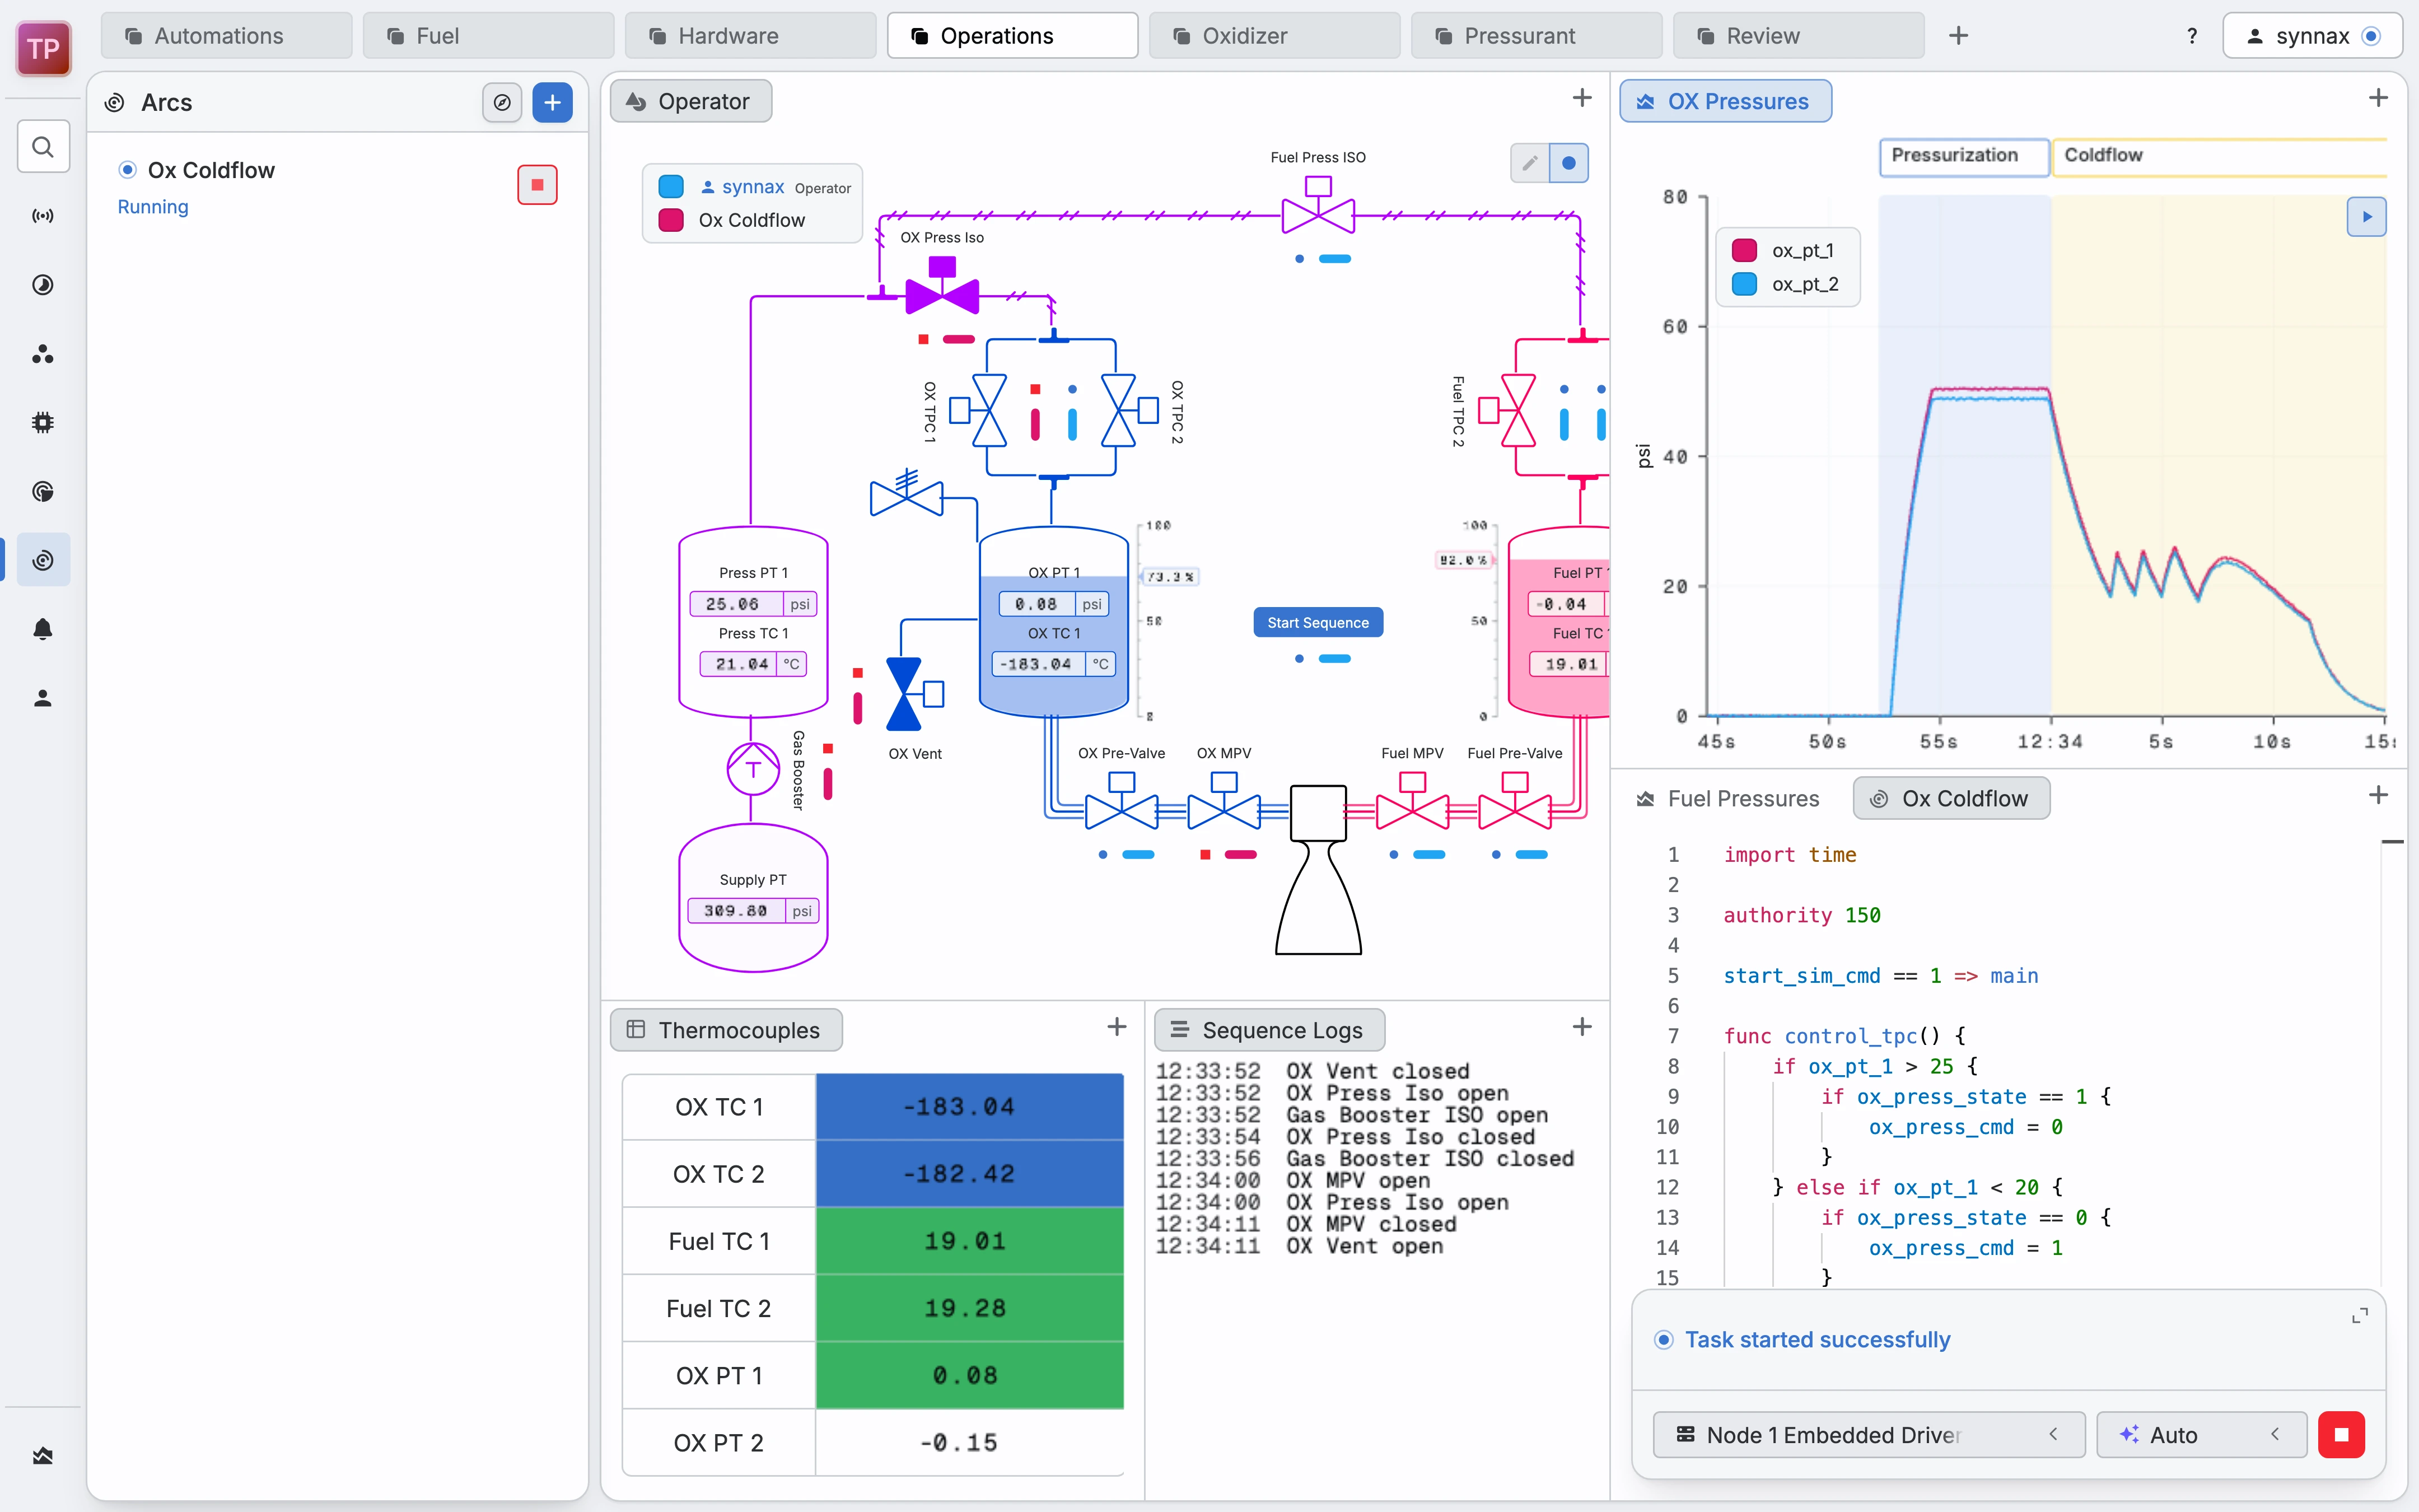Switch to the Review tab

point(1798,36)
